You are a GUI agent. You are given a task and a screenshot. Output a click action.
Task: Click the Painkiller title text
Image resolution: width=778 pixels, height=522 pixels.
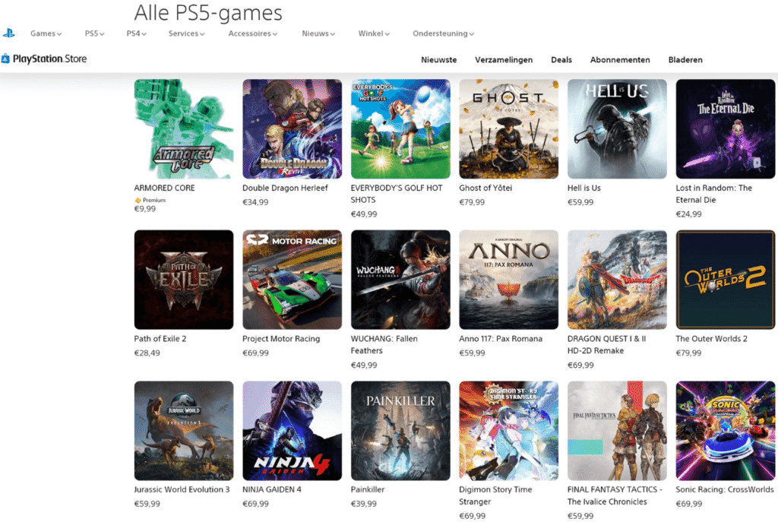click(x=368, y=489)
